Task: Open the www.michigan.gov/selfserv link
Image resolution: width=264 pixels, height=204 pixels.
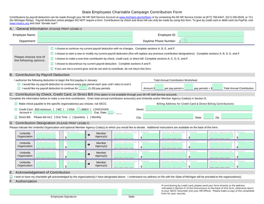Action: (135, 17)
